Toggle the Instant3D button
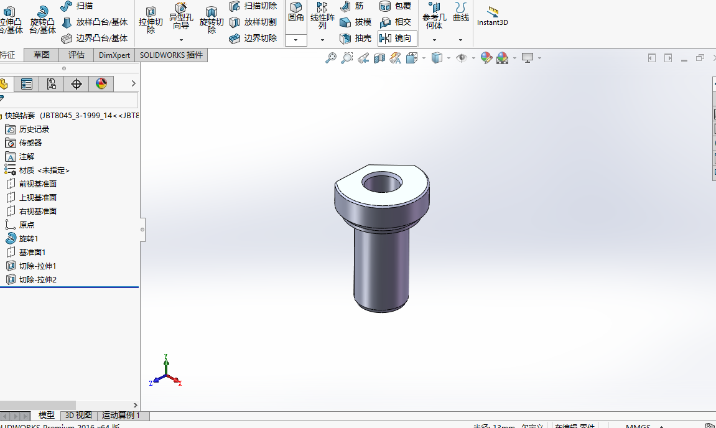The height and width of the screenshot is (428, 716). click(492, 16)
